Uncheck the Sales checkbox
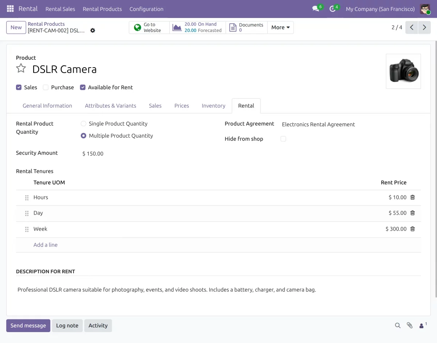 (x=19, y=87)
